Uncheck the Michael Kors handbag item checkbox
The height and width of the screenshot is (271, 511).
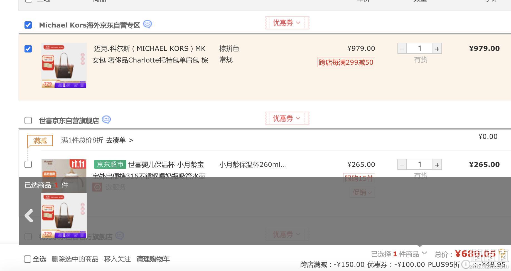[x=28, y=49]
